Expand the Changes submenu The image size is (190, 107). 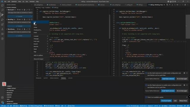[40, 39]
